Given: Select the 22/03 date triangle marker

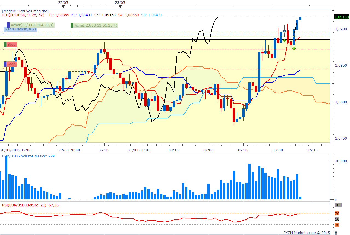Looking at the screenshot, I should (63, 7).
